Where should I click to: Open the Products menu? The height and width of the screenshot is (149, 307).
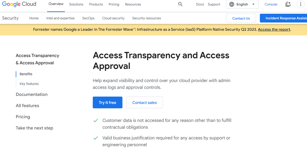point(96,4)
